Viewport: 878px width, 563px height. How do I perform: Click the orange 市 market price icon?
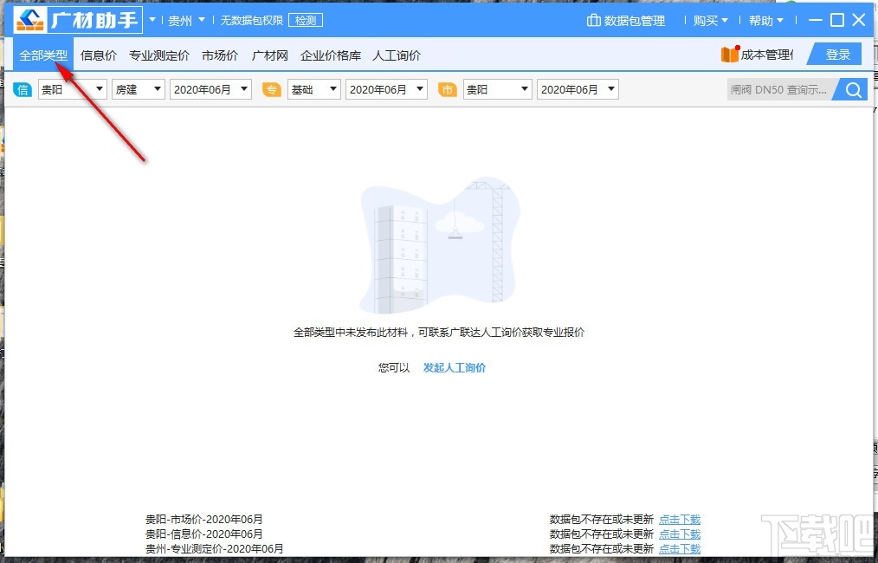click(x=448, y=89)
